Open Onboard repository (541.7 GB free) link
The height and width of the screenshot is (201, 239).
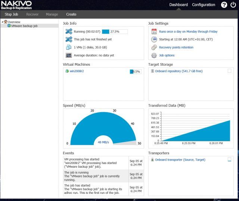coord(179,71)
